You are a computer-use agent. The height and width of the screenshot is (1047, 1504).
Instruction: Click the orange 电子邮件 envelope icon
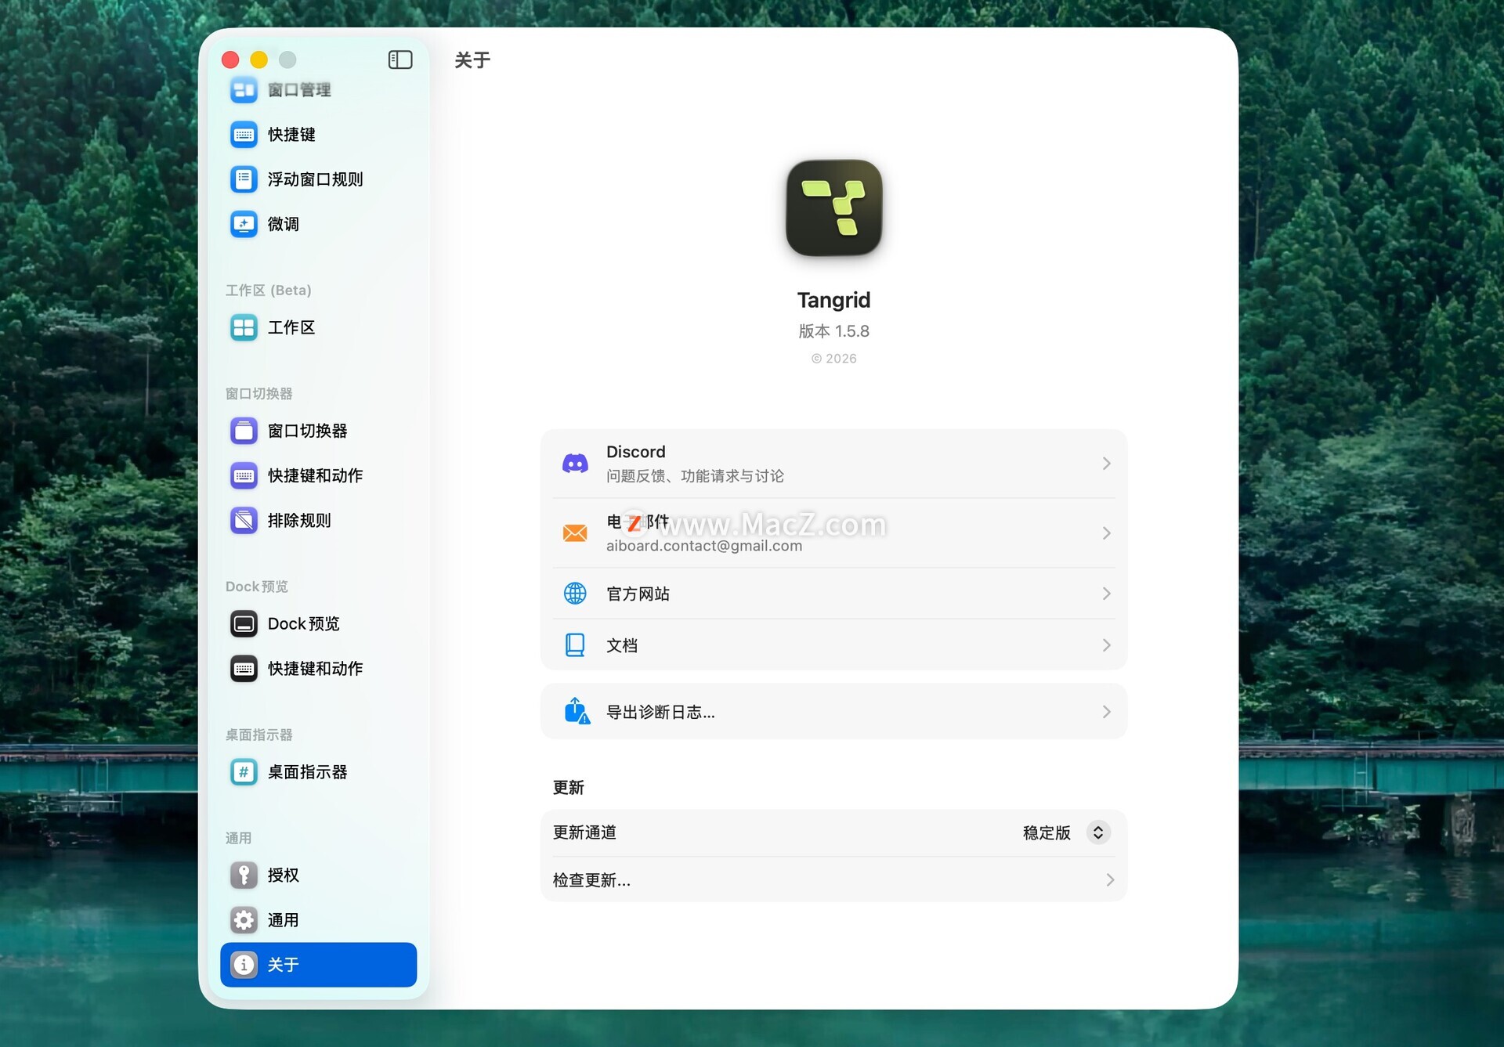[575, 533]
